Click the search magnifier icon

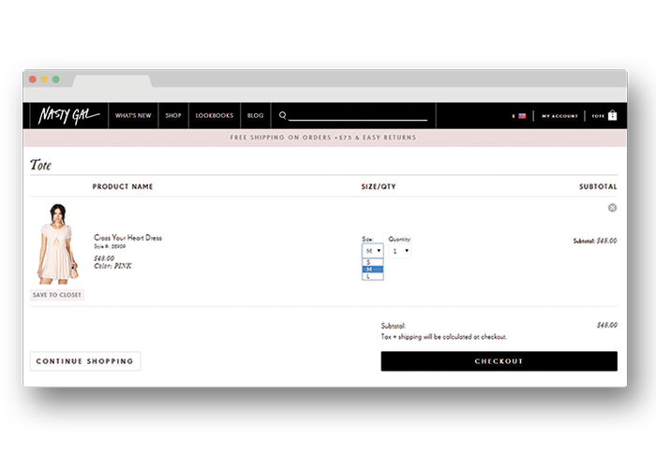(x=282, y=115)
